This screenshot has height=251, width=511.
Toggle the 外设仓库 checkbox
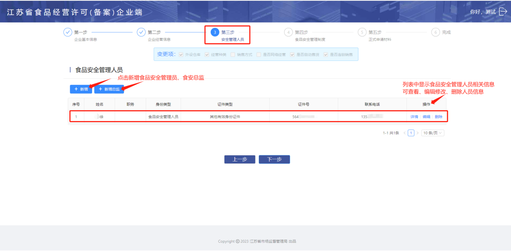[x=181, y=54]
